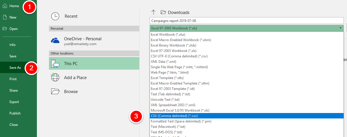Click the Open label in sidebar
Image resolution: width=347 pixels, height=137 pixels.
tap(13, 29)
